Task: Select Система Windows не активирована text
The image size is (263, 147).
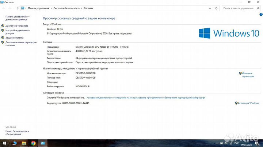Action: [66, 98]
